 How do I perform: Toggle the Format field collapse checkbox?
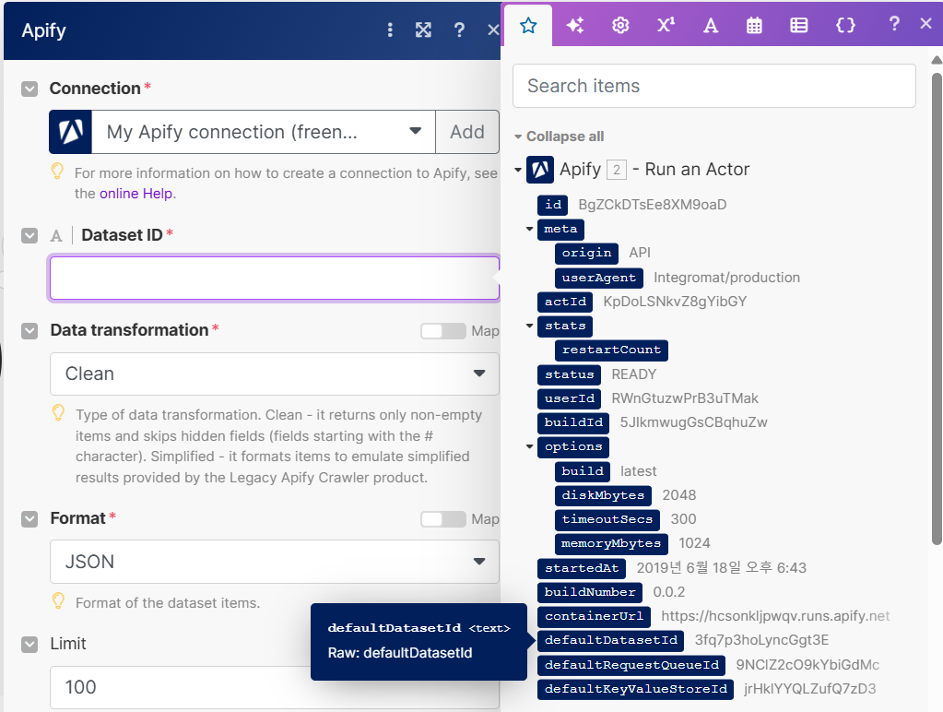pyautogui.click(x=29, y=519)
